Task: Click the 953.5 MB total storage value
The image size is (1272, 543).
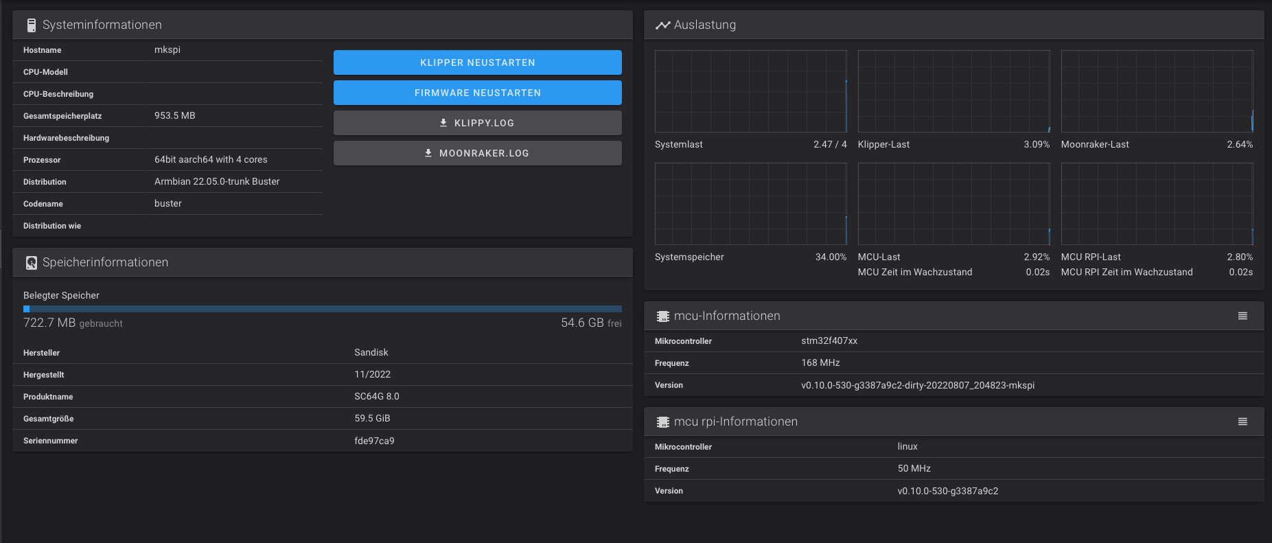Action: point(175,115)
